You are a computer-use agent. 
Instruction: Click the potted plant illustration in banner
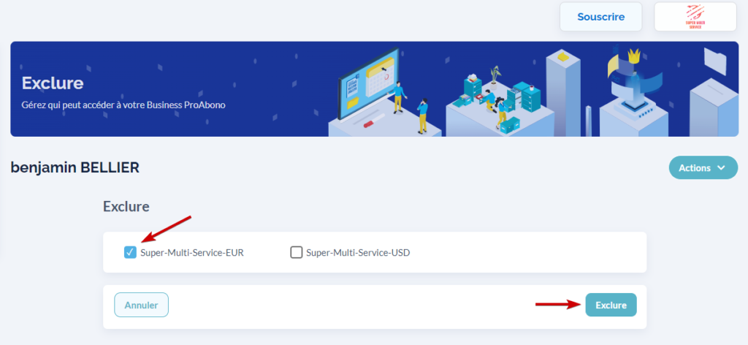click(x=496, y=75)
